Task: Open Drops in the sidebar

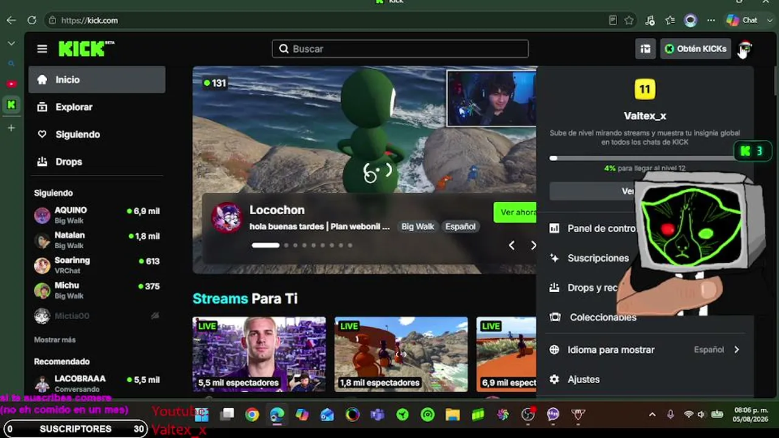Action: tap(97, 162)
